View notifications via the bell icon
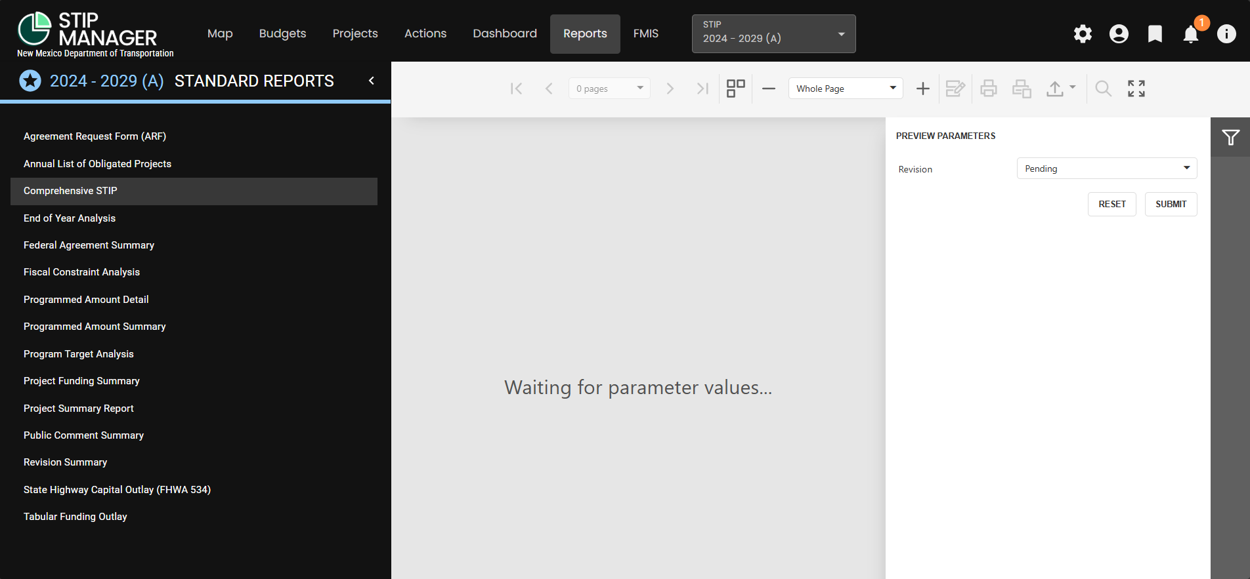 [1191, 34]
